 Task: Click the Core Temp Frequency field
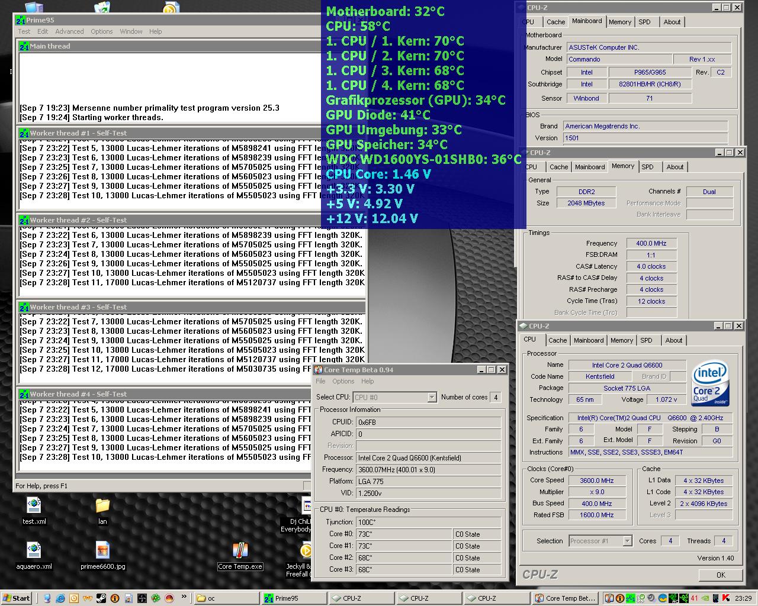pyautogui.click(x=429, y=469)
